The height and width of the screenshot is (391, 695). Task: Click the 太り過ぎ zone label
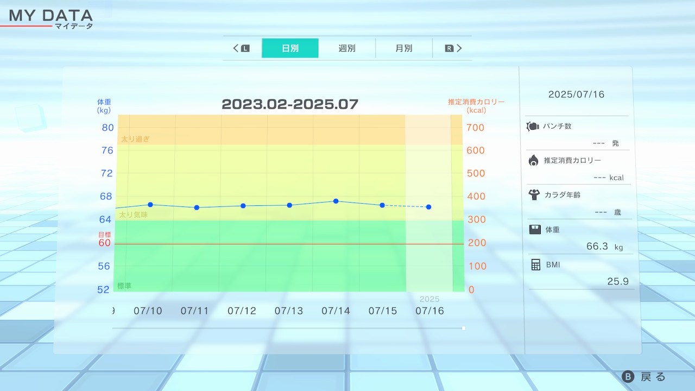coord(135,139)
